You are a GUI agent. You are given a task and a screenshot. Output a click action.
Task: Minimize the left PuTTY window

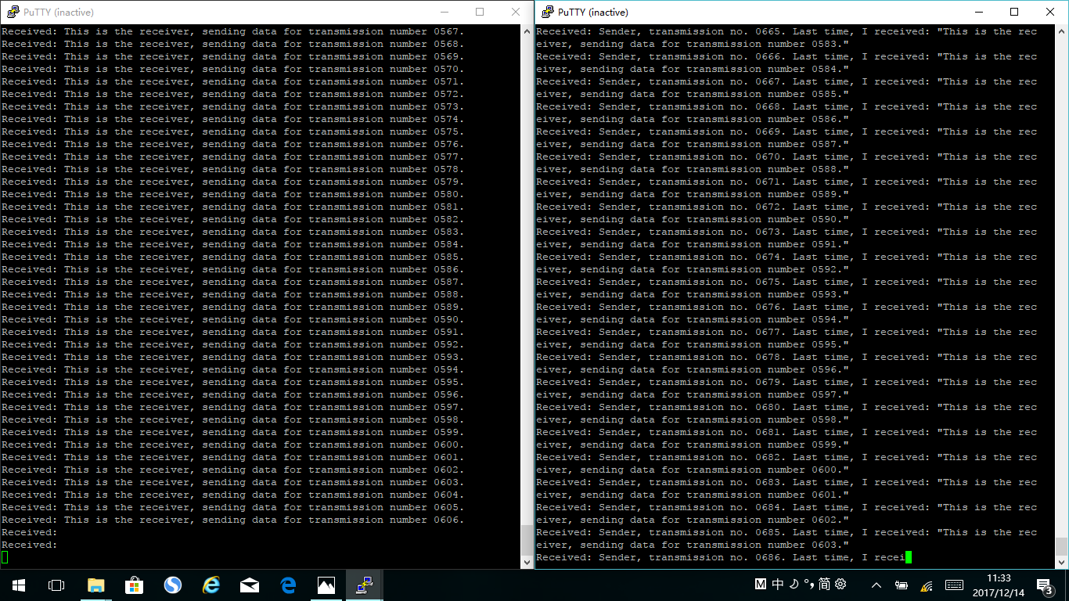[x=445, y=12]
